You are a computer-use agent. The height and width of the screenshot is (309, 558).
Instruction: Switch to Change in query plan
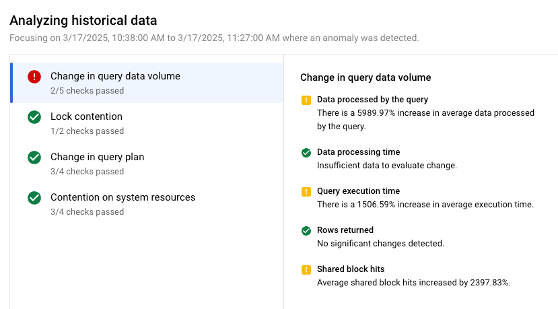click(97, 158)
